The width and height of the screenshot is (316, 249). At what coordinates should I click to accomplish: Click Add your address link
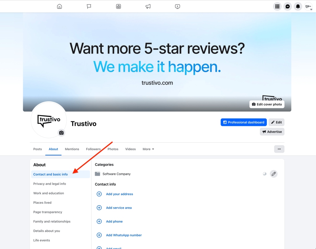[119, 194]
